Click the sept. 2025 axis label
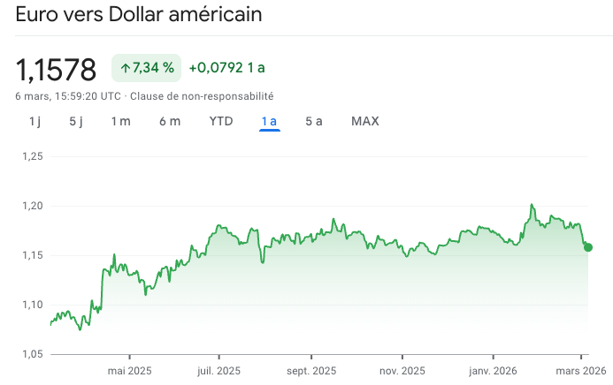The height and width of the screenshot is (385, 613). (311, 371)
